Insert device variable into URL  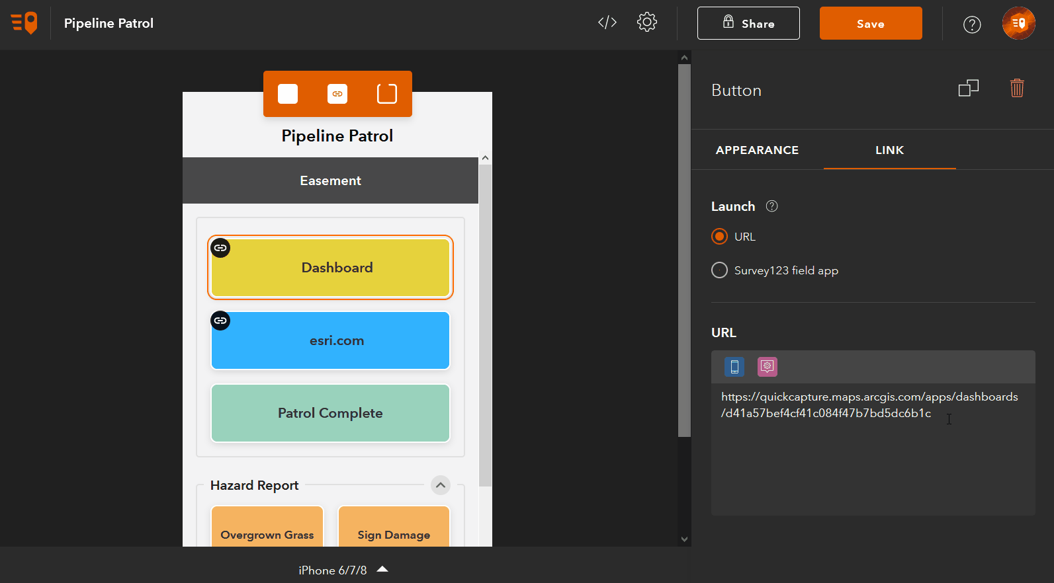(734, 367)
